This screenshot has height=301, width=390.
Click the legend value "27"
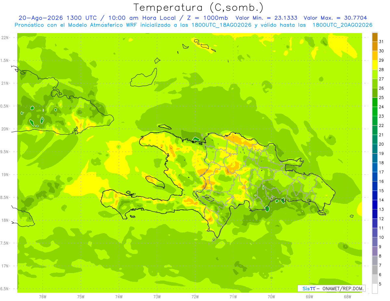[382, 79]
